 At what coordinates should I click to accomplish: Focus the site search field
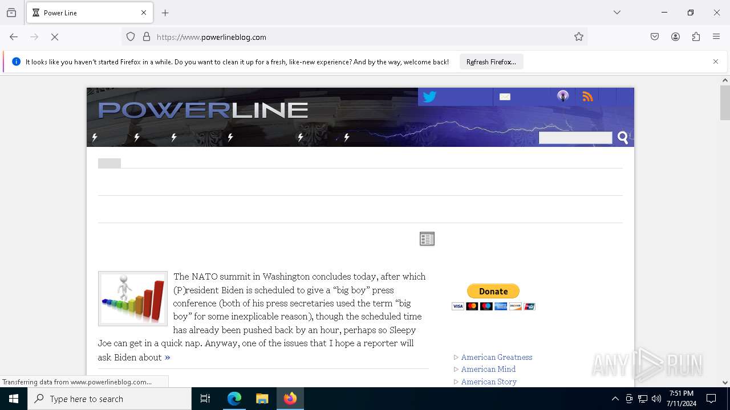pyautogui.click(x=575, y=138)
